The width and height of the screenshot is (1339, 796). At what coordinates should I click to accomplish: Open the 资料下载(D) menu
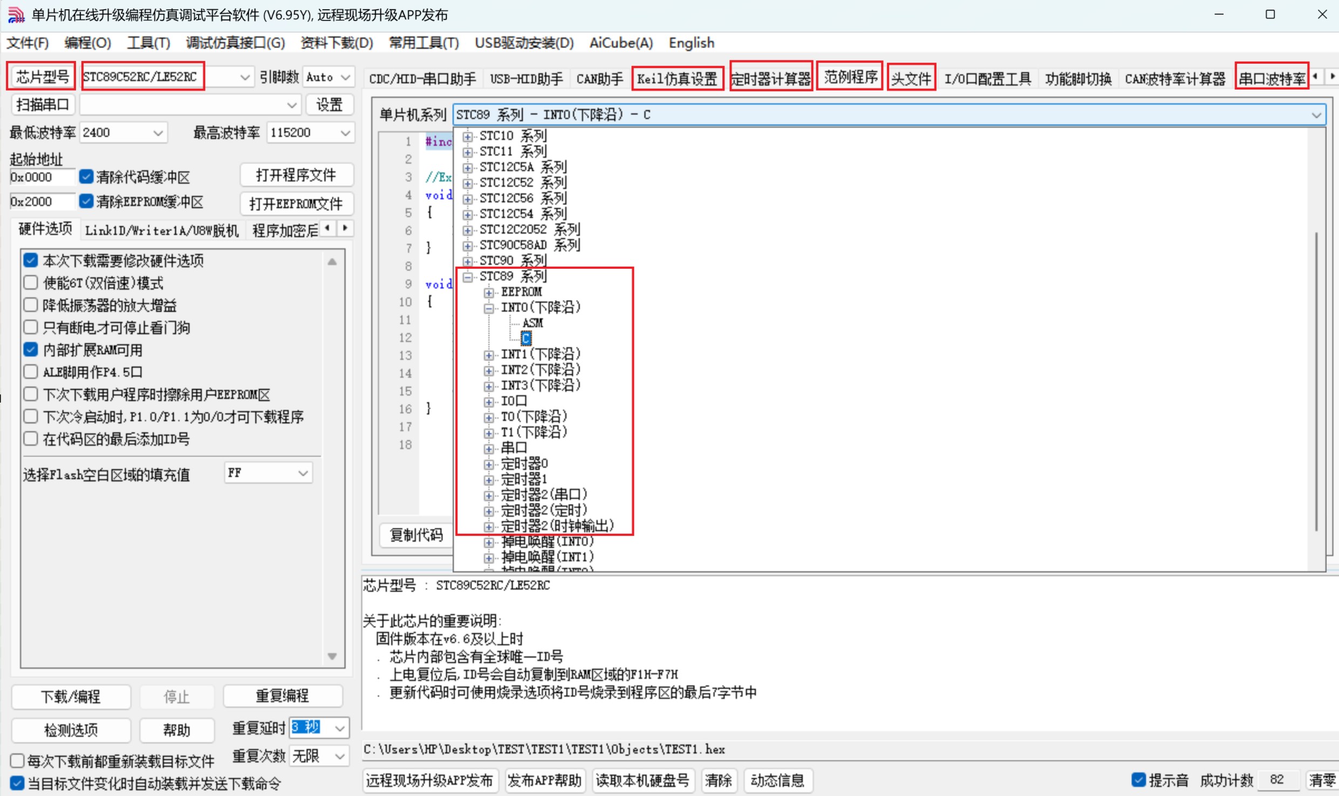[337, 43]
